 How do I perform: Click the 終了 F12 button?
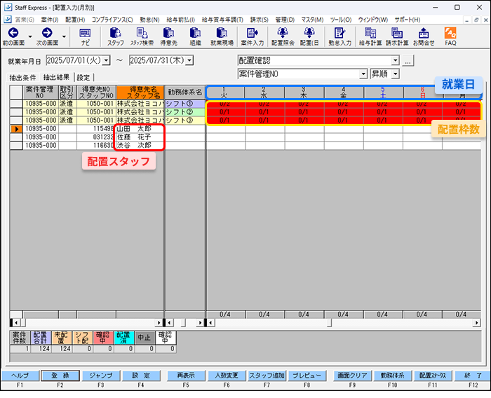(x=473, y=376)
